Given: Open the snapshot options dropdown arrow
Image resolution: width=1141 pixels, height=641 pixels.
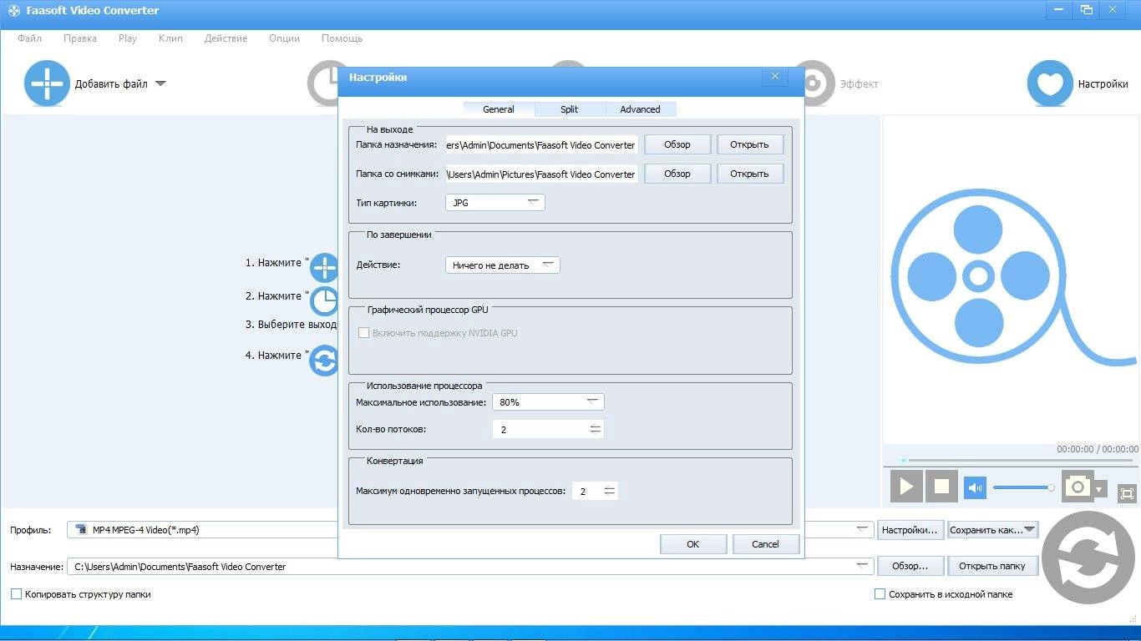Looking at the screenshot, I should 1099,490.
